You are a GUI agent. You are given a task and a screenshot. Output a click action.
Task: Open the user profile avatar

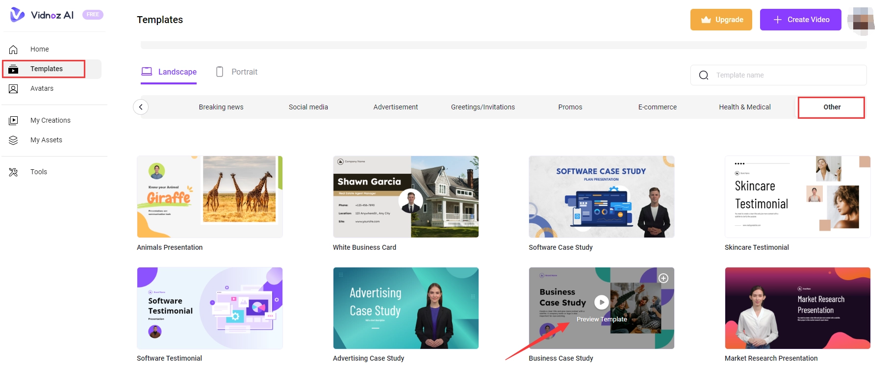[x=861, y=20]
